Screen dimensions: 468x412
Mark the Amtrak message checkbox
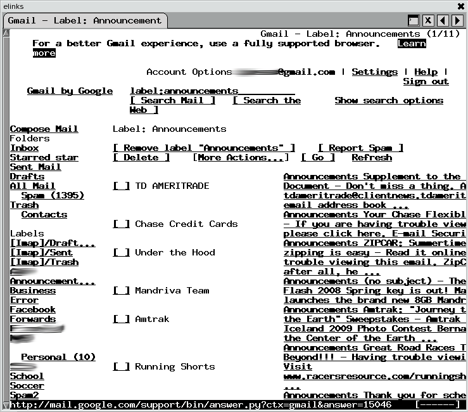coord(121,319)
